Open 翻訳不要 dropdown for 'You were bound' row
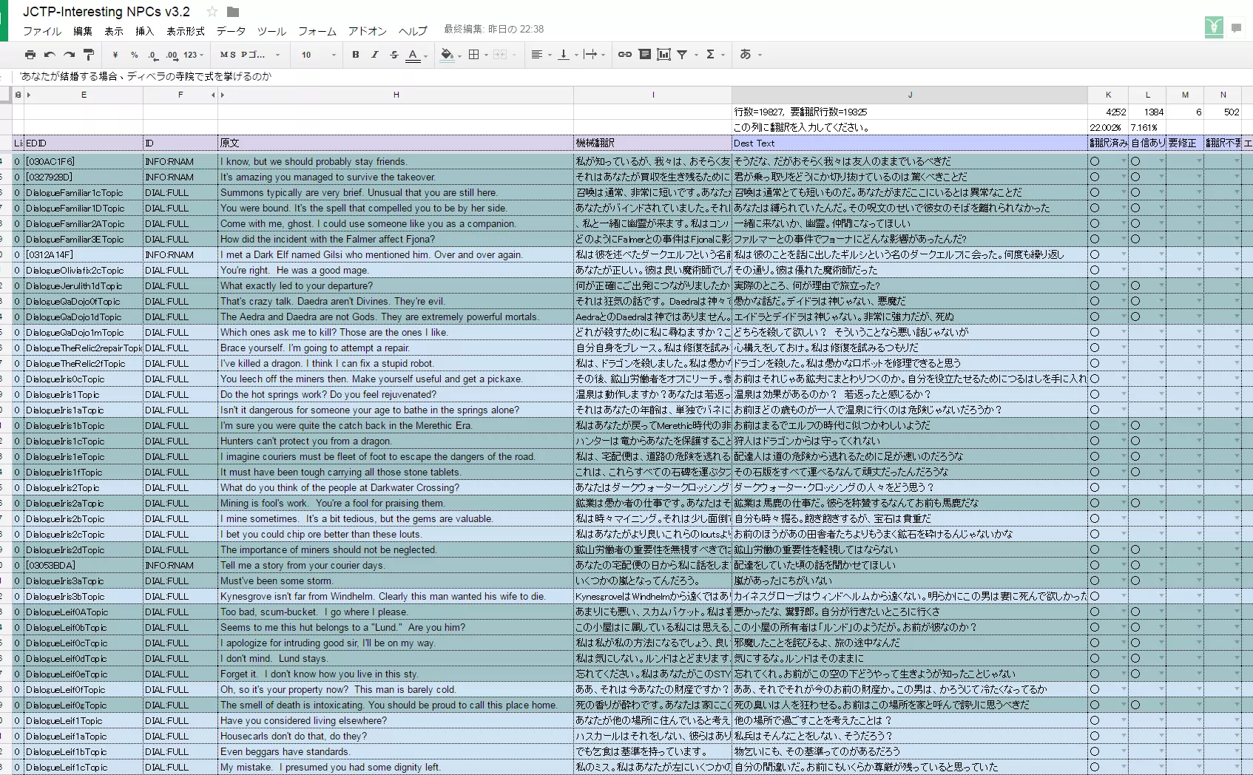Viewport: 1253px width, 775px height. [1236, 208]
